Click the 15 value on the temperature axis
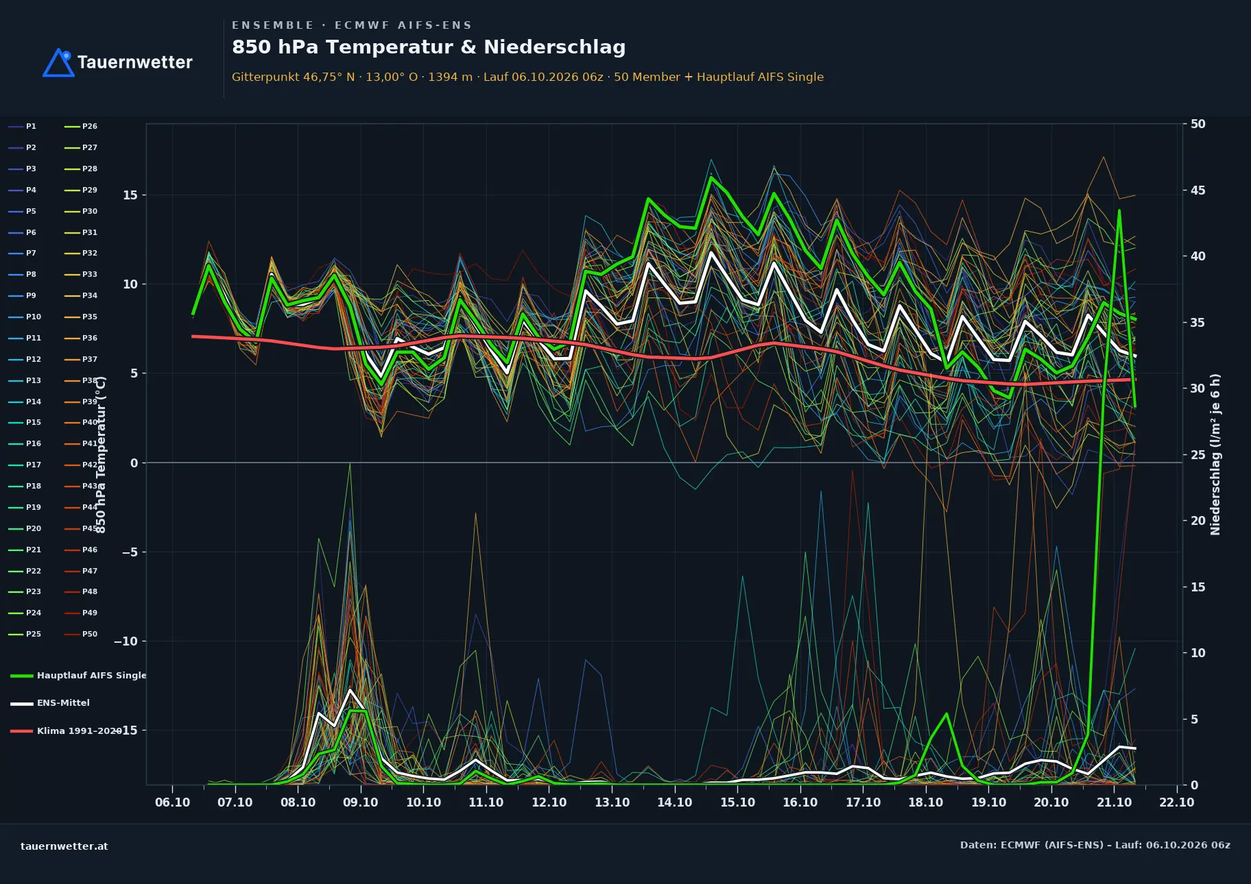 point(130,195)
